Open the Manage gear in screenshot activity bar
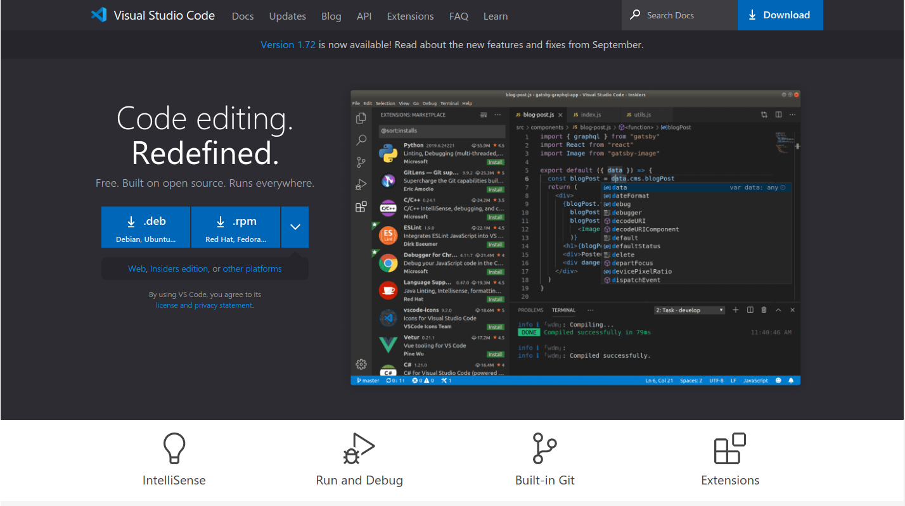Screen dimensions: 905x506 click(361, 364)
